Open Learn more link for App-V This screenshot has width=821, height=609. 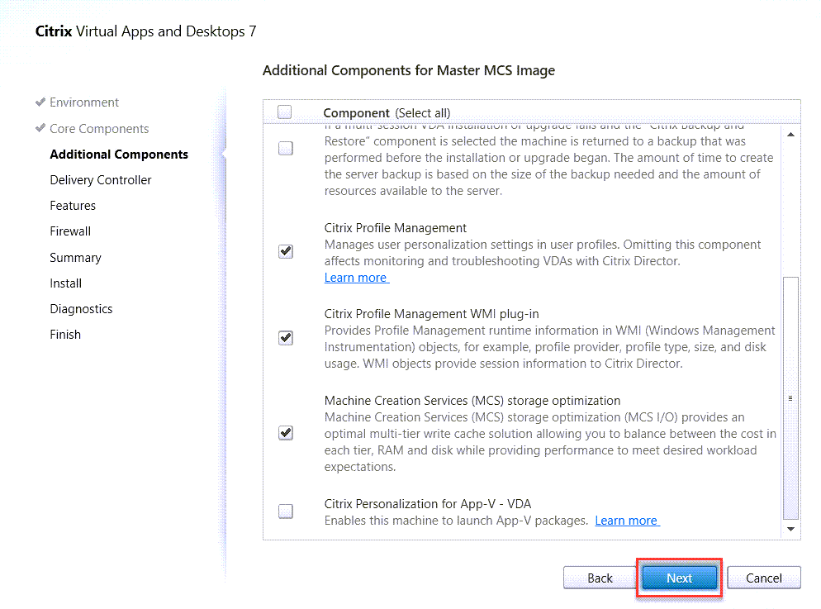coord(626,521)
